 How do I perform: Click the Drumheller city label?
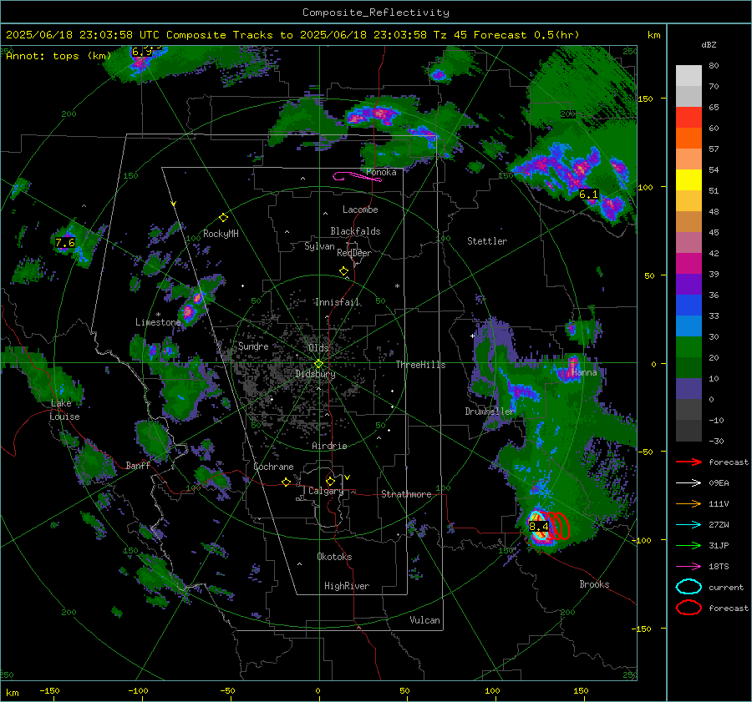pos(490,412)
